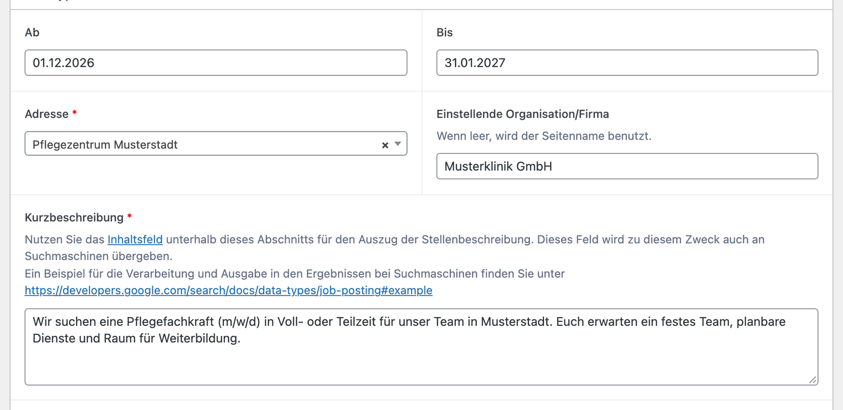Click into the Kurzbeschreibung text area
The image size is (843, 410).
[x=421, y=347]
